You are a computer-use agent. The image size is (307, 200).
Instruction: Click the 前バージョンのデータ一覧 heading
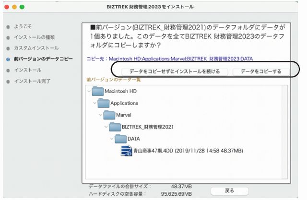click(114, 80)
